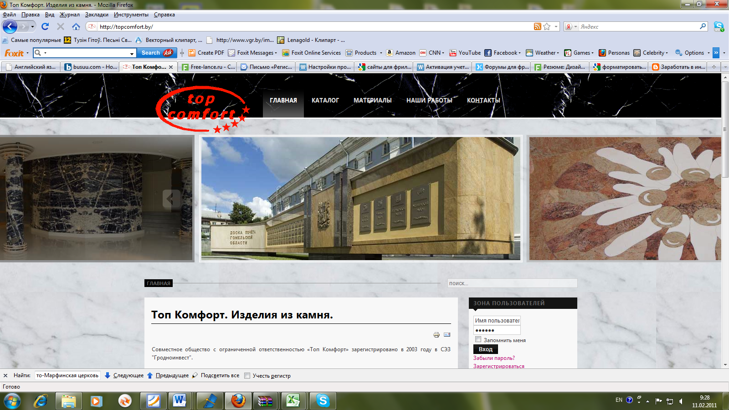Open НАШИ РАБОТЫ in the site navigation
729x410 pixels.
[x=429, y=100]
